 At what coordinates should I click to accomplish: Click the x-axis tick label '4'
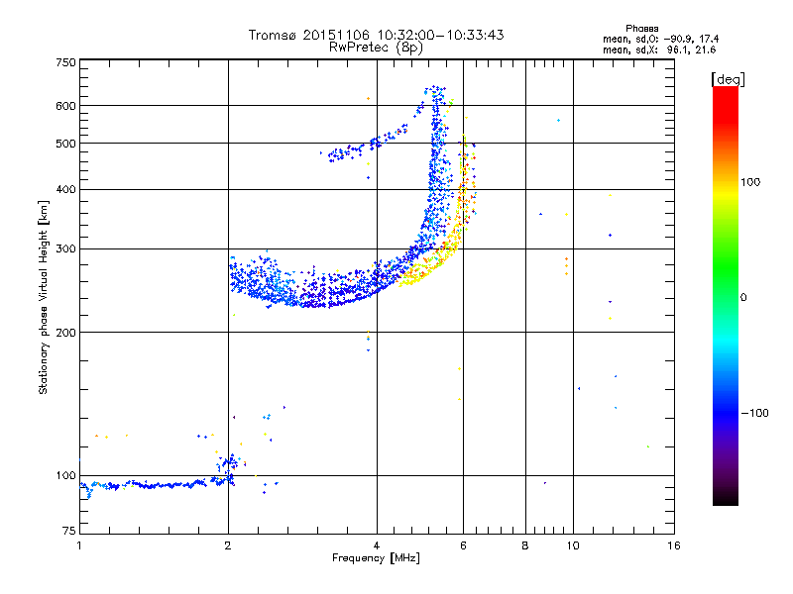click(377, 545)
